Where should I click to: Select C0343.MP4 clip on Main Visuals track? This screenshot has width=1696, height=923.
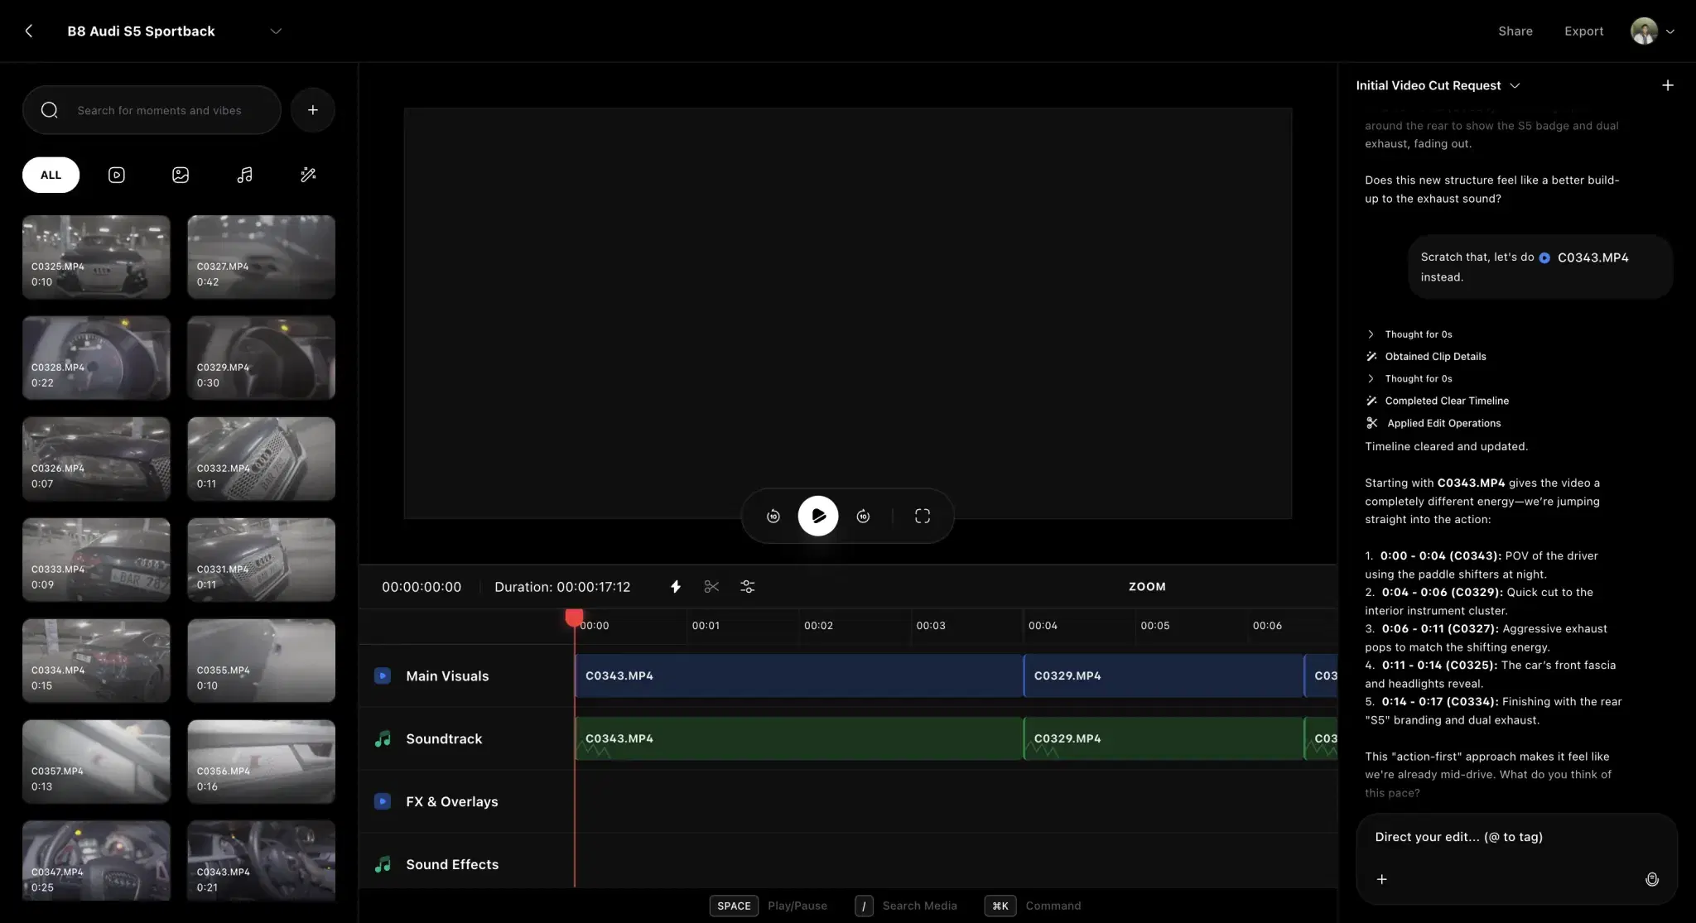[x=798, y=675]
